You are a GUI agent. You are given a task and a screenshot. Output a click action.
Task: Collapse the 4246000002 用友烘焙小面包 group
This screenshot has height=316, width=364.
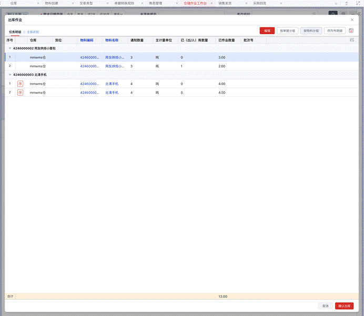(x=9, y=48)
